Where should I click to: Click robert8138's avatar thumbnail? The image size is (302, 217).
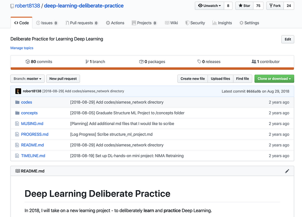18,91
